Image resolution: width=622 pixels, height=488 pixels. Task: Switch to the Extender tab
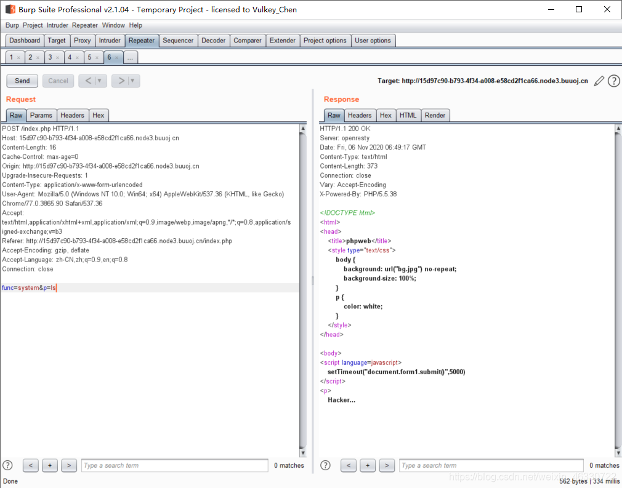click(x=283, y=41)
